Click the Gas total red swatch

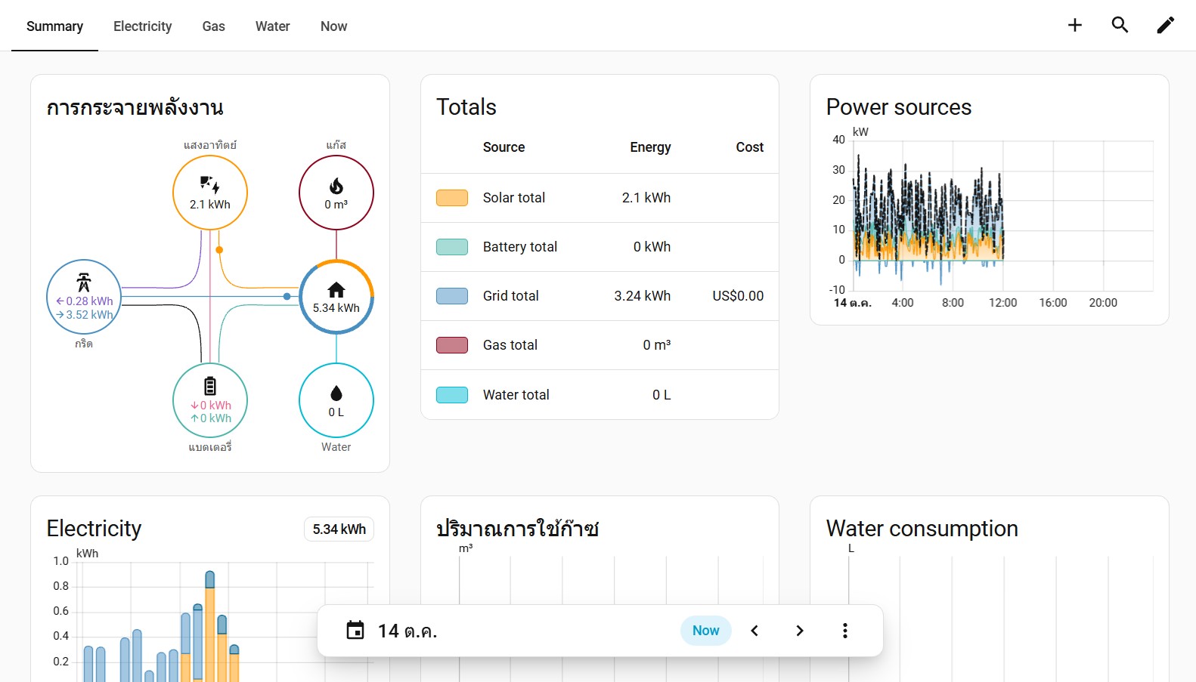[452, 345]
